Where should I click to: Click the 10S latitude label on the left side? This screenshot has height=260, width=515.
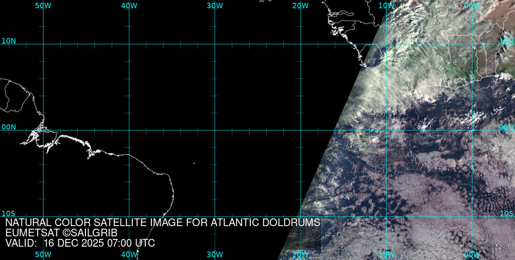(x=9, y=213)
